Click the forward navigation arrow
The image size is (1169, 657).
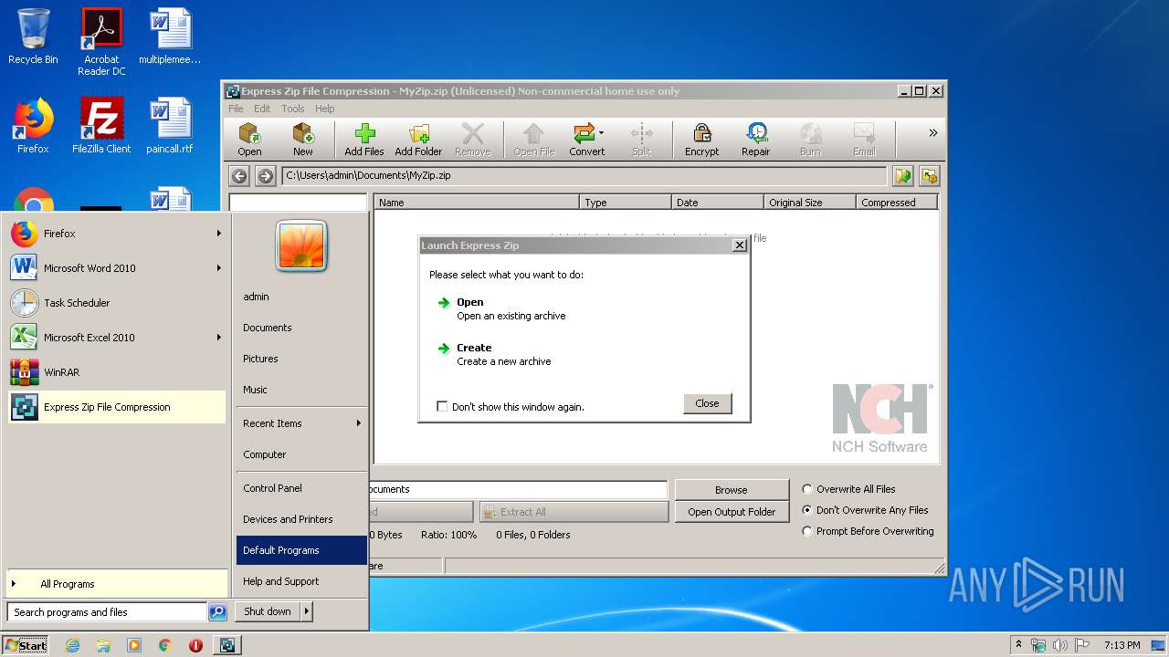pyautogui.click(x=266, y=176)
